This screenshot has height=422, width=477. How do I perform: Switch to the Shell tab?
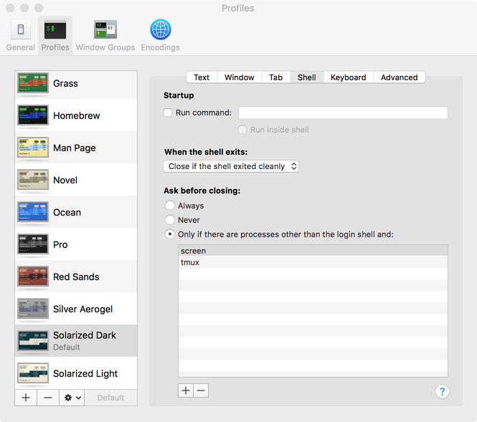(x=307, y=77)
